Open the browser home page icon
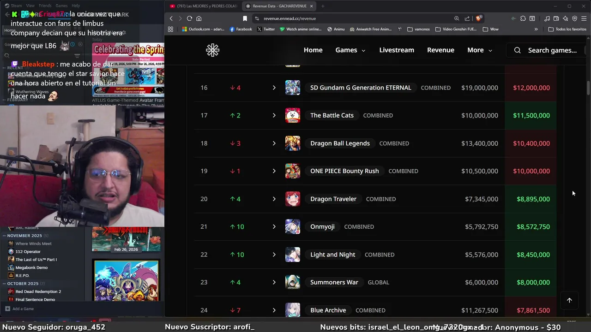The height and width of the screenshot is (332, 591). (199, 18)
